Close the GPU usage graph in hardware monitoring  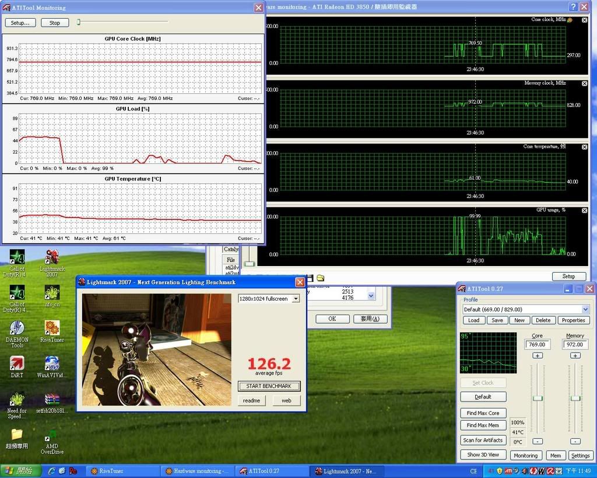coord(584,211)
